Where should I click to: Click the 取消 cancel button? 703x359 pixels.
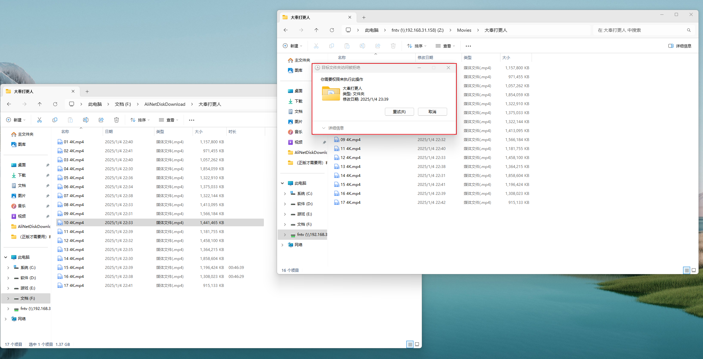(x=431, y=111)
